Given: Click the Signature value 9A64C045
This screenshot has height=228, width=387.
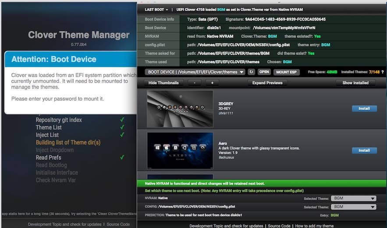Looking at the screenshot, I should pos(285,19).
